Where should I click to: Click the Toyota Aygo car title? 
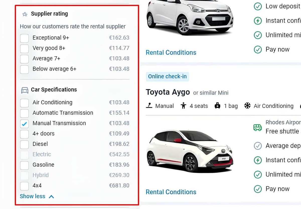[168, 92]
